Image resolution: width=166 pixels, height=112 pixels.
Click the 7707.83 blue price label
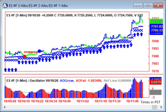(156, 26)
